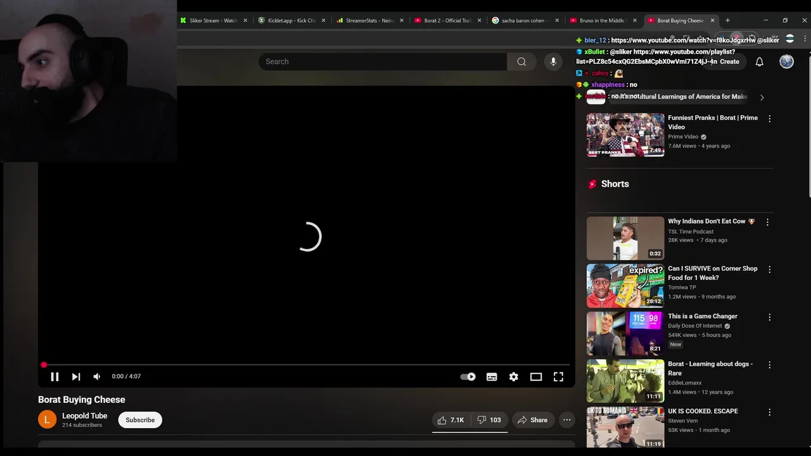811x456 pixels.
Task: Share the Borat Buying Cheese video
Action: point(532,420)
